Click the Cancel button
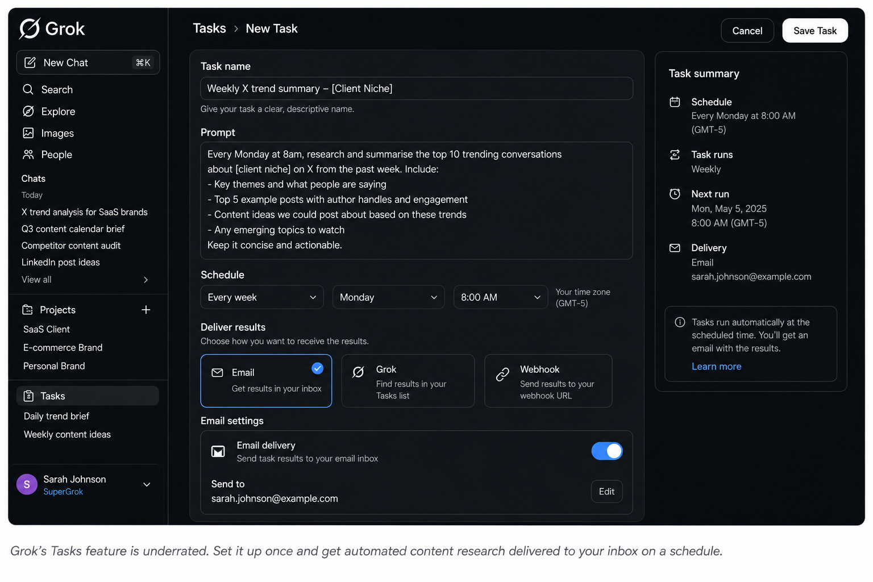The width and height of the screenshot is (873, 582). pos(747,31)
